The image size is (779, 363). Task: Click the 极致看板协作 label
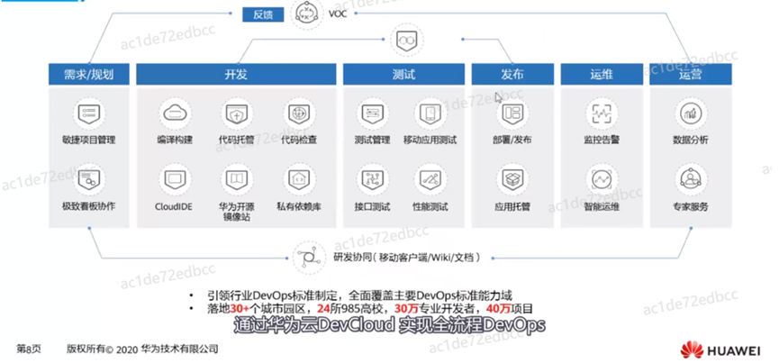coord(89,205)
